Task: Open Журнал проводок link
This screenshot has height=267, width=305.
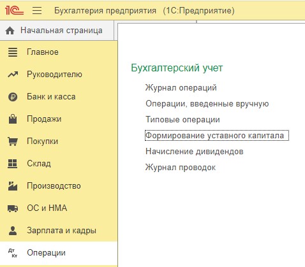Action: click(181, 168)
